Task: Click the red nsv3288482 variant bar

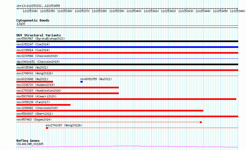Action: 110,111
